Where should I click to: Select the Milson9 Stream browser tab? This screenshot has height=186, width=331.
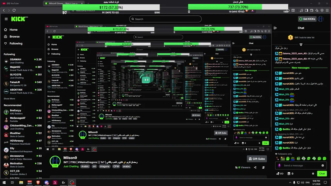[63, 3]
